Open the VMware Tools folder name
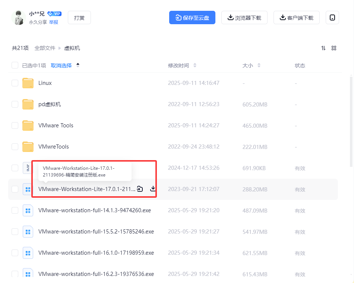This screenshot has height=283, width=354. (x=56, y=125)
